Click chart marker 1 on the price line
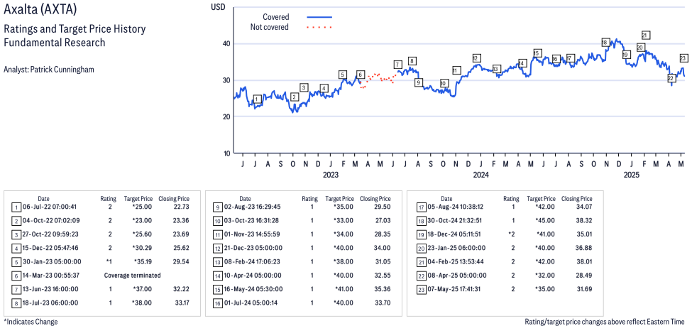 coord(257,99)
